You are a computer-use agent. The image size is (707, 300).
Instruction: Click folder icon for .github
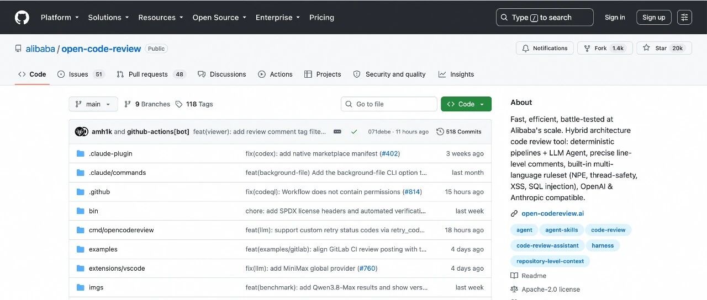[80, 192]
